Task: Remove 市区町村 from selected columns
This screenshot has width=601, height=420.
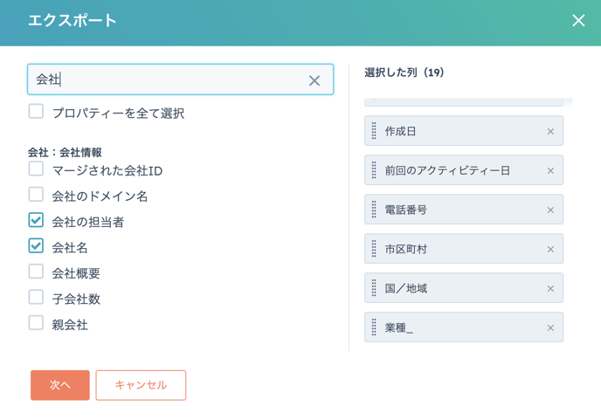Action: [550, 250]
